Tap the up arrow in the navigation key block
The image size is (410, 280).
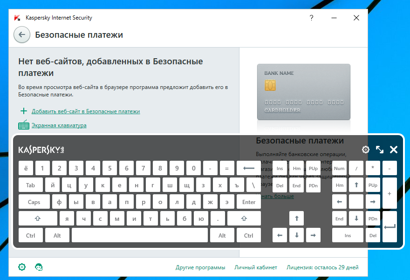(296, 219)
